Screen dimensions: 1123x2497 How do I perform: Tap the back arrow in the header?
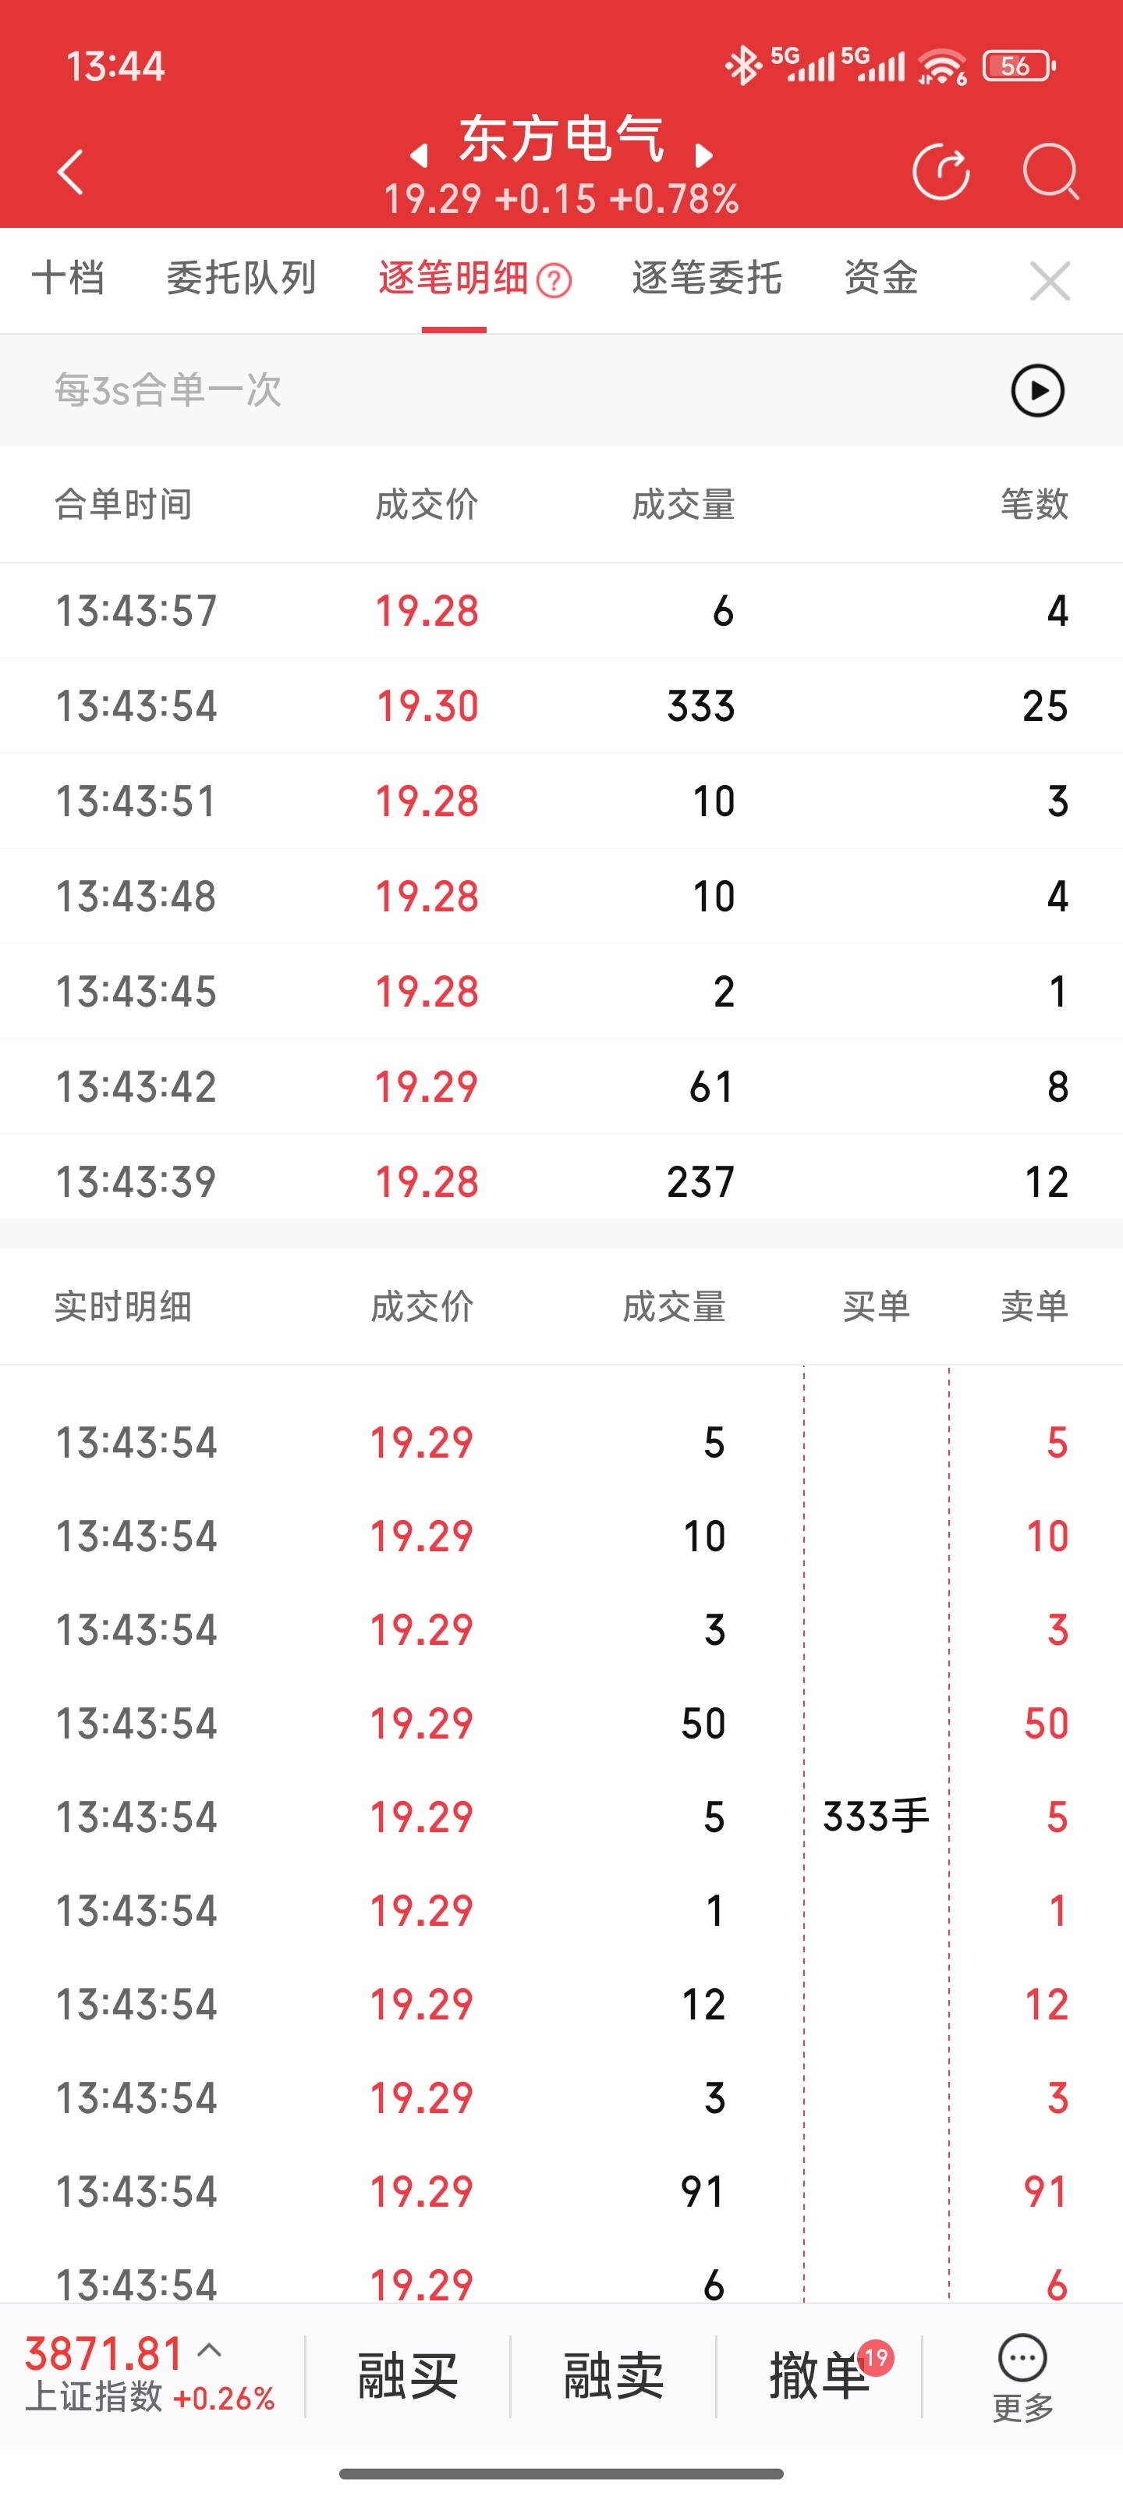click(x=71, y=172)
